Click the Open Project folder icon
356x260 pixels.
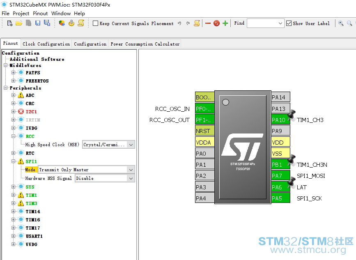click(x=19, y=23)
